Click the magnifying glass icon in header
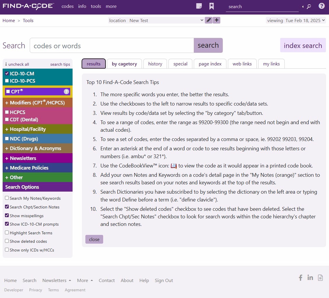329x298 pixels. 309,7
